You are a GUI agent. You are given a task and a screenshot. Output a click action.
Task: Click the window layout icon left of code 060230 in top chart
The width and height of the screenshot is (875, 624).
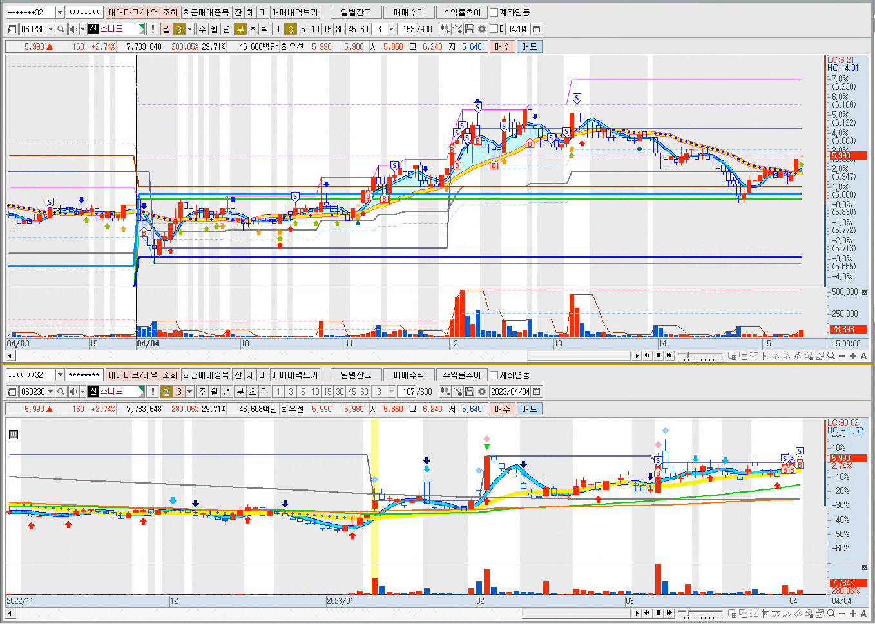click(12, 29)
